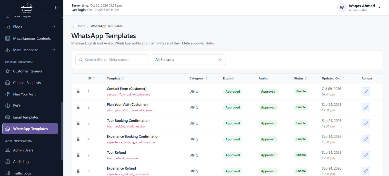Click the Enable status badge for Tour Refund
The width and height of the screenshot is (389, 176).
(301, 155)
